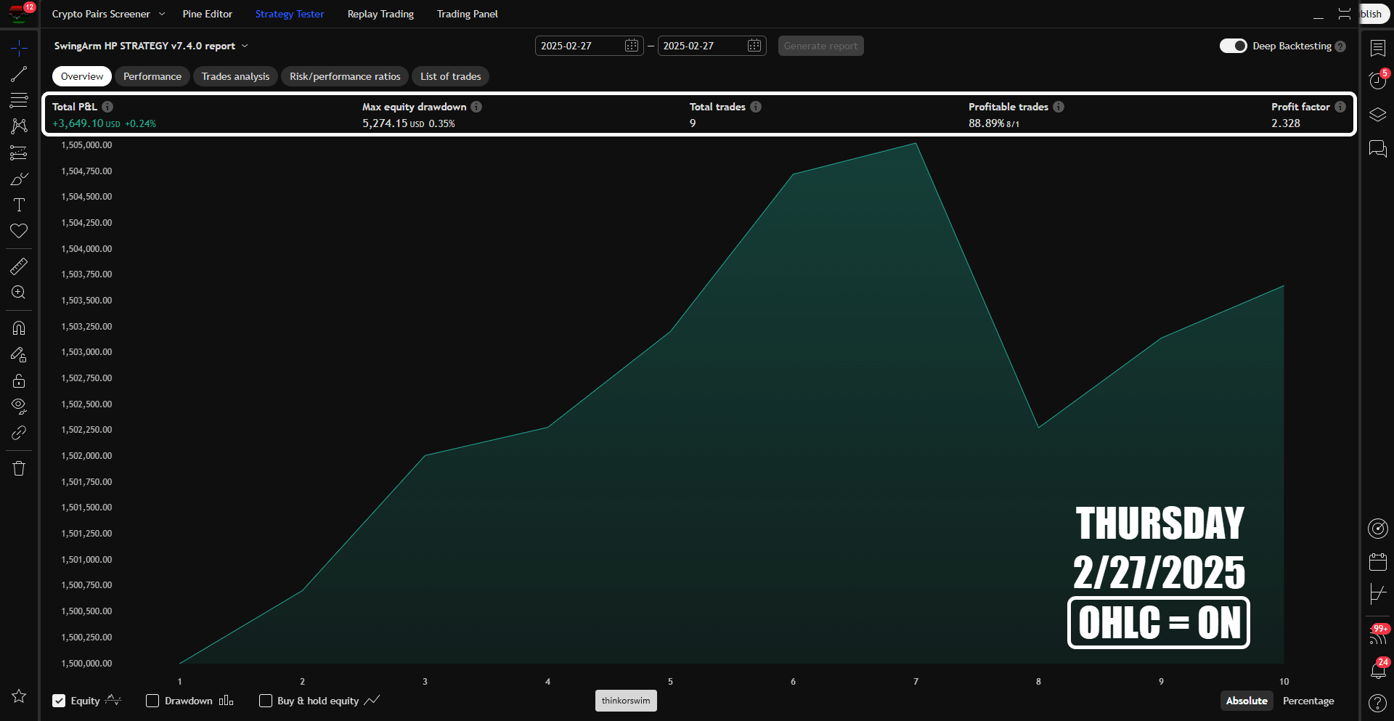Image resolution: width=1394 pixels, height=721 pixels.
Task: Uncheck the Equity checkbox
Action: point(59,701)
